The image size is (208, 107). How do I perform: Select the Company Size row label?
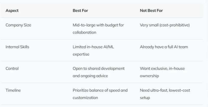[x=18, y=25]
